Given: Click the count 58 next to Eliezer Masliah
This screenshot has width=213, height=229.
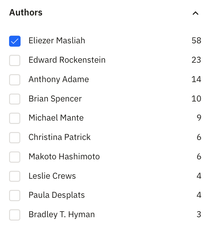Looking at the screenshot, I should coord(196,41).
